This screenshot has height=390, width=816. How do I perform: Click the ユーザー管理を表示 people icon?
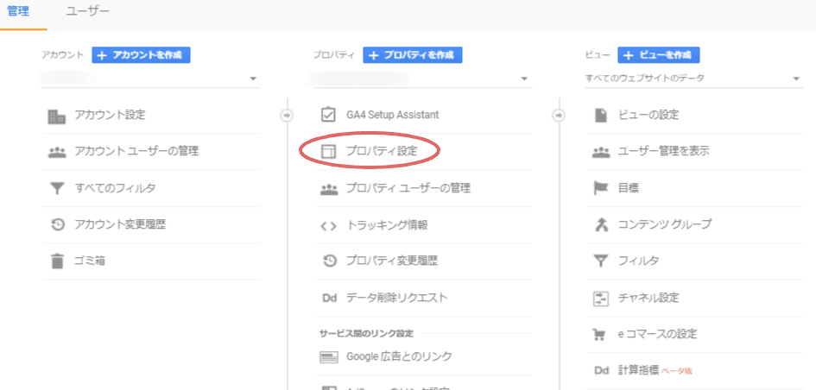pyautogui.click(x=601, y=152)
